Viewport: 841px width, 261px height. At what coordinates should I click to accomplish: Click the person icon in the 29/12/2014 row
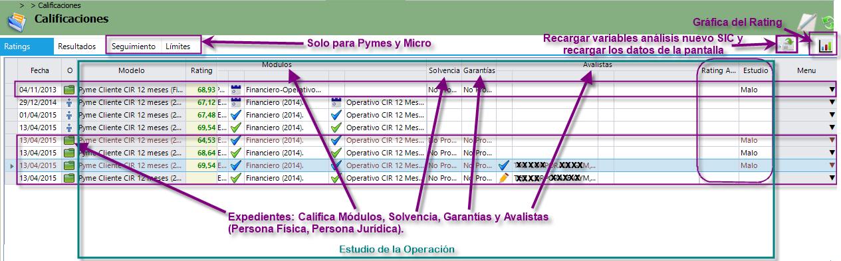[70, 102]
